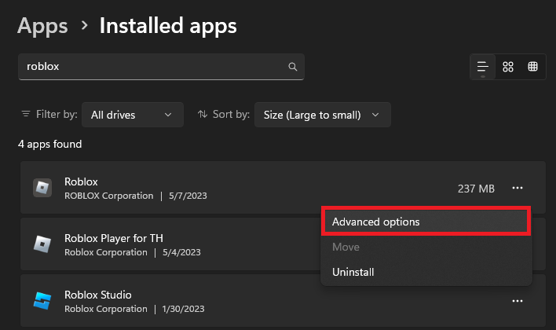556x330 pixels.
Task: Open the Sort by dropdown
Action: pos(322,115)
